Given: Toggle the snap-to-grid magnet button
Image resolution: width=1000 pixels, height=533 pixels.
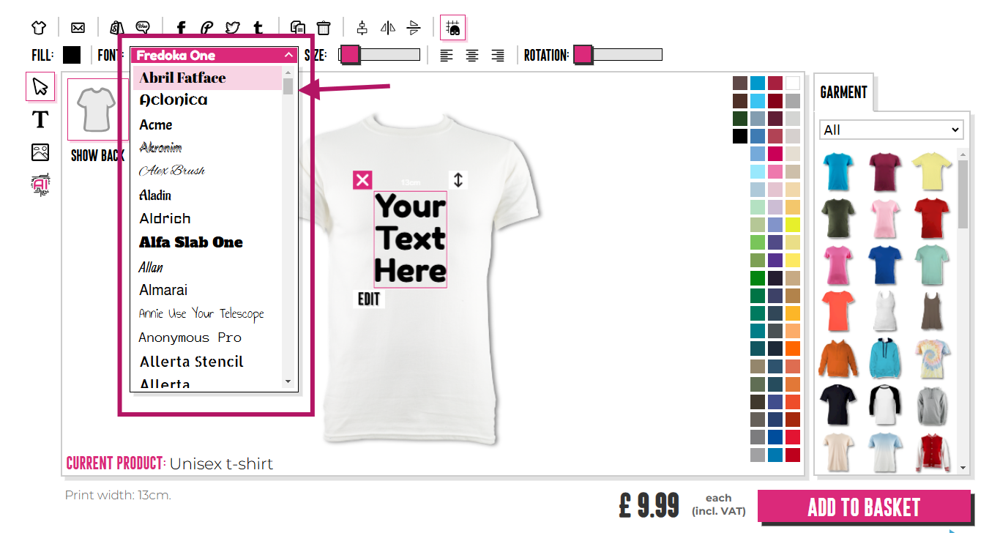Looking at the screenshot, I should (452, 28).
